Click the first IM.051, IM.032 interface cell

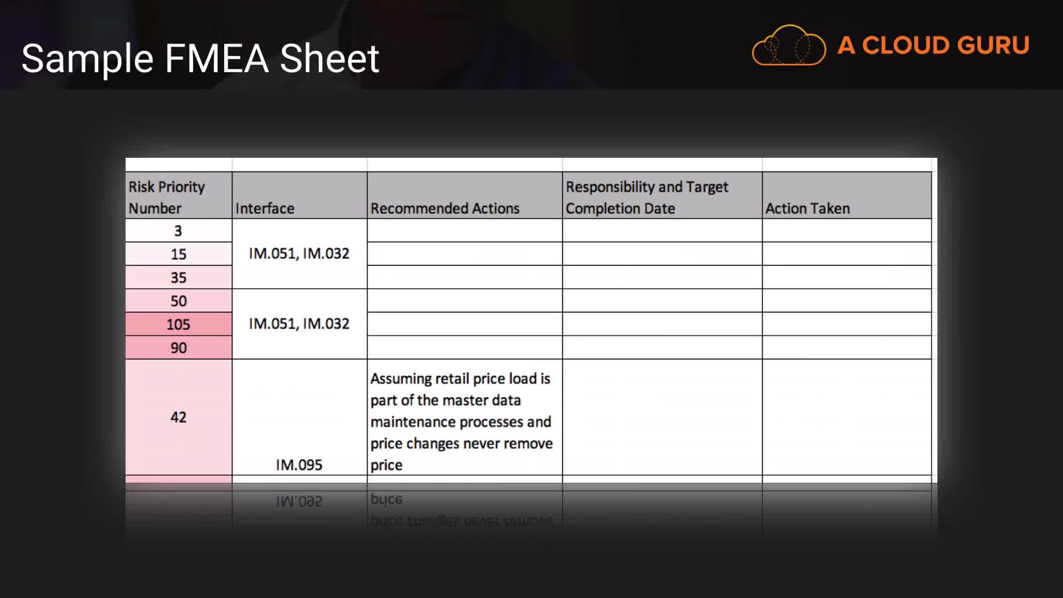point(299,254)
